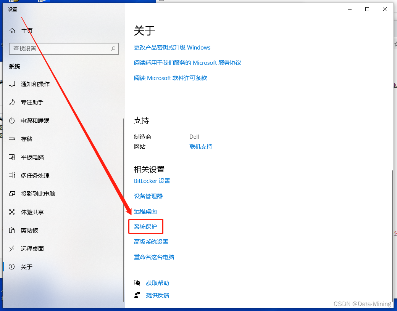Open 更改产品密钥或升级 Windows link
The height and width of the screenshot is (311, 397).
(x=172, y=48)
